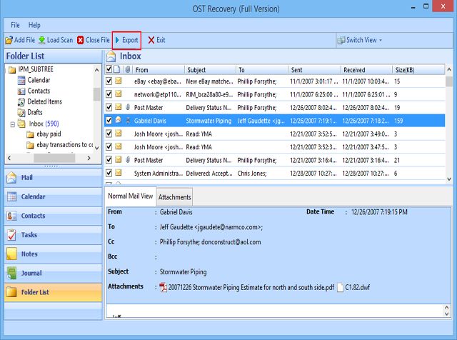
Task: Open the Calendar navigation pane
Action: [53, 196]
